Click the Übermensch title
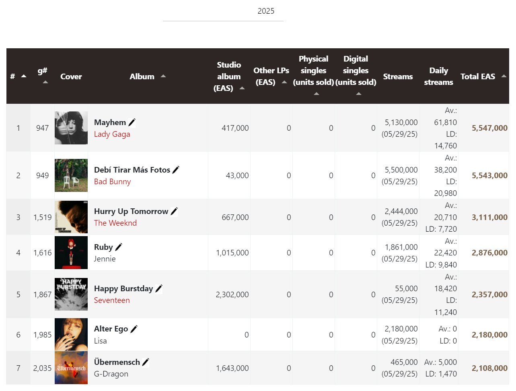 [117, 362]
